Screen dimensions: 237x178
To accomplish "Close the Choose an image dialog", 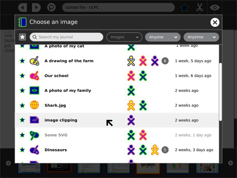I will [215, 22].
